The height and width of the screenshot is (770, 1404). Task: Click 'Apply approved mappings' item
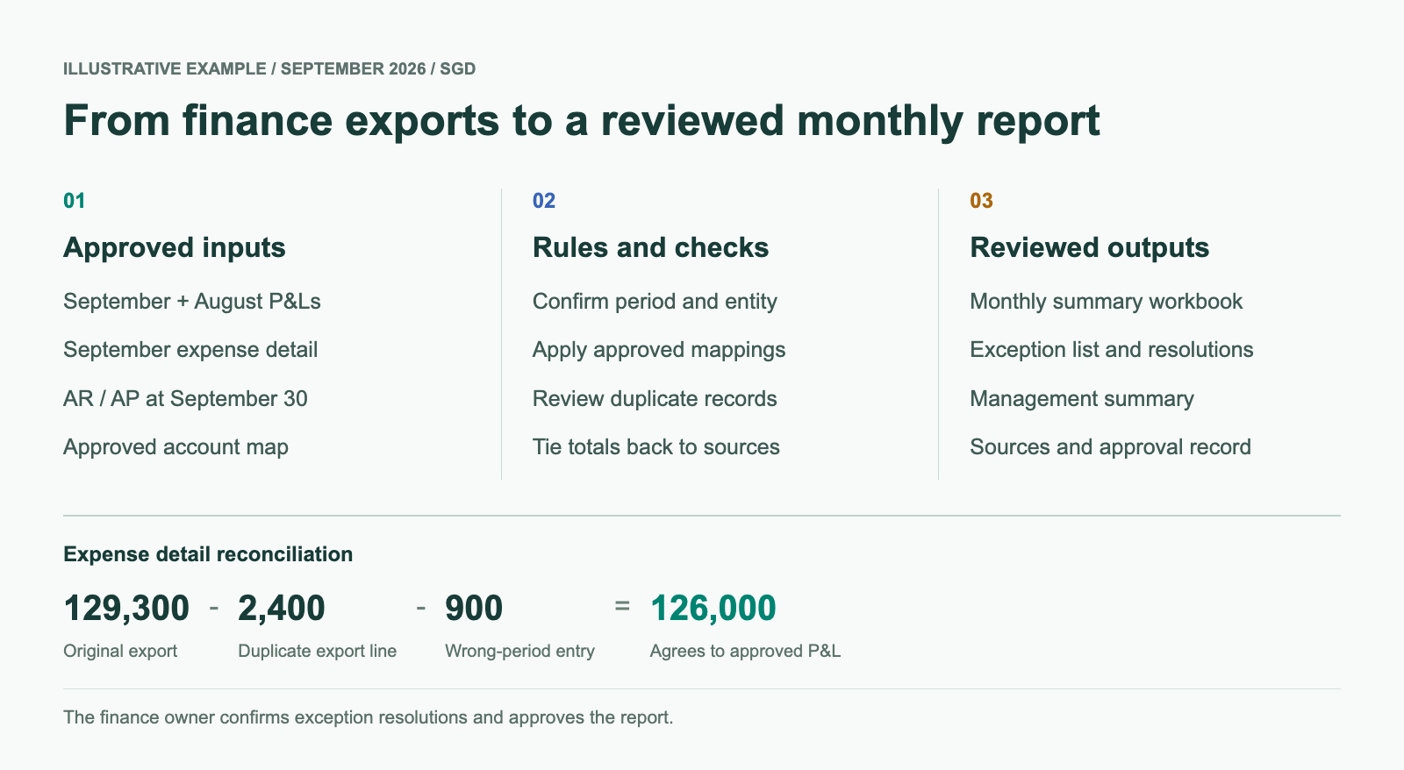click(x=659, y=350)
